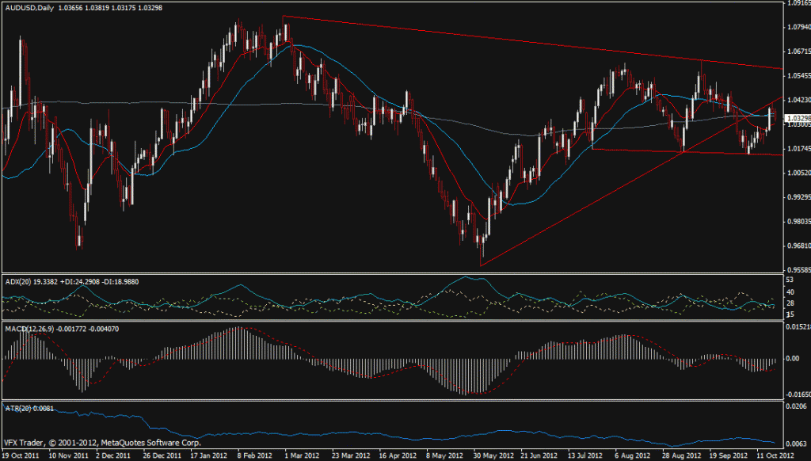Click the AUDUSD,Daily chart title label
Screen dimensions: 811x461
point(28,7)
